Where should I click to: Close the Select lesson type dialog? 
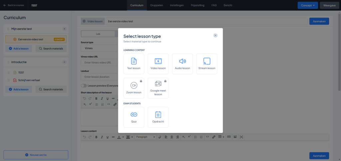tap(215, 35)
